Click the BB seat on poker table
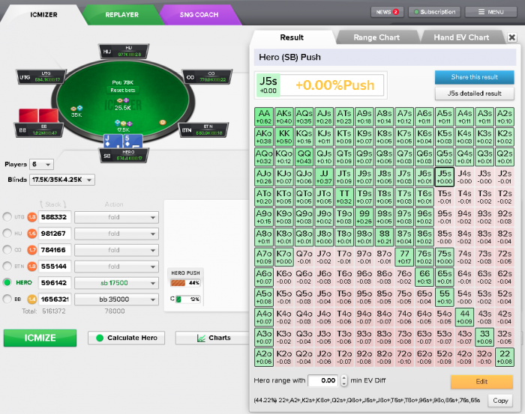The height and width of the screenshot is (414, 525). [38, 130]
